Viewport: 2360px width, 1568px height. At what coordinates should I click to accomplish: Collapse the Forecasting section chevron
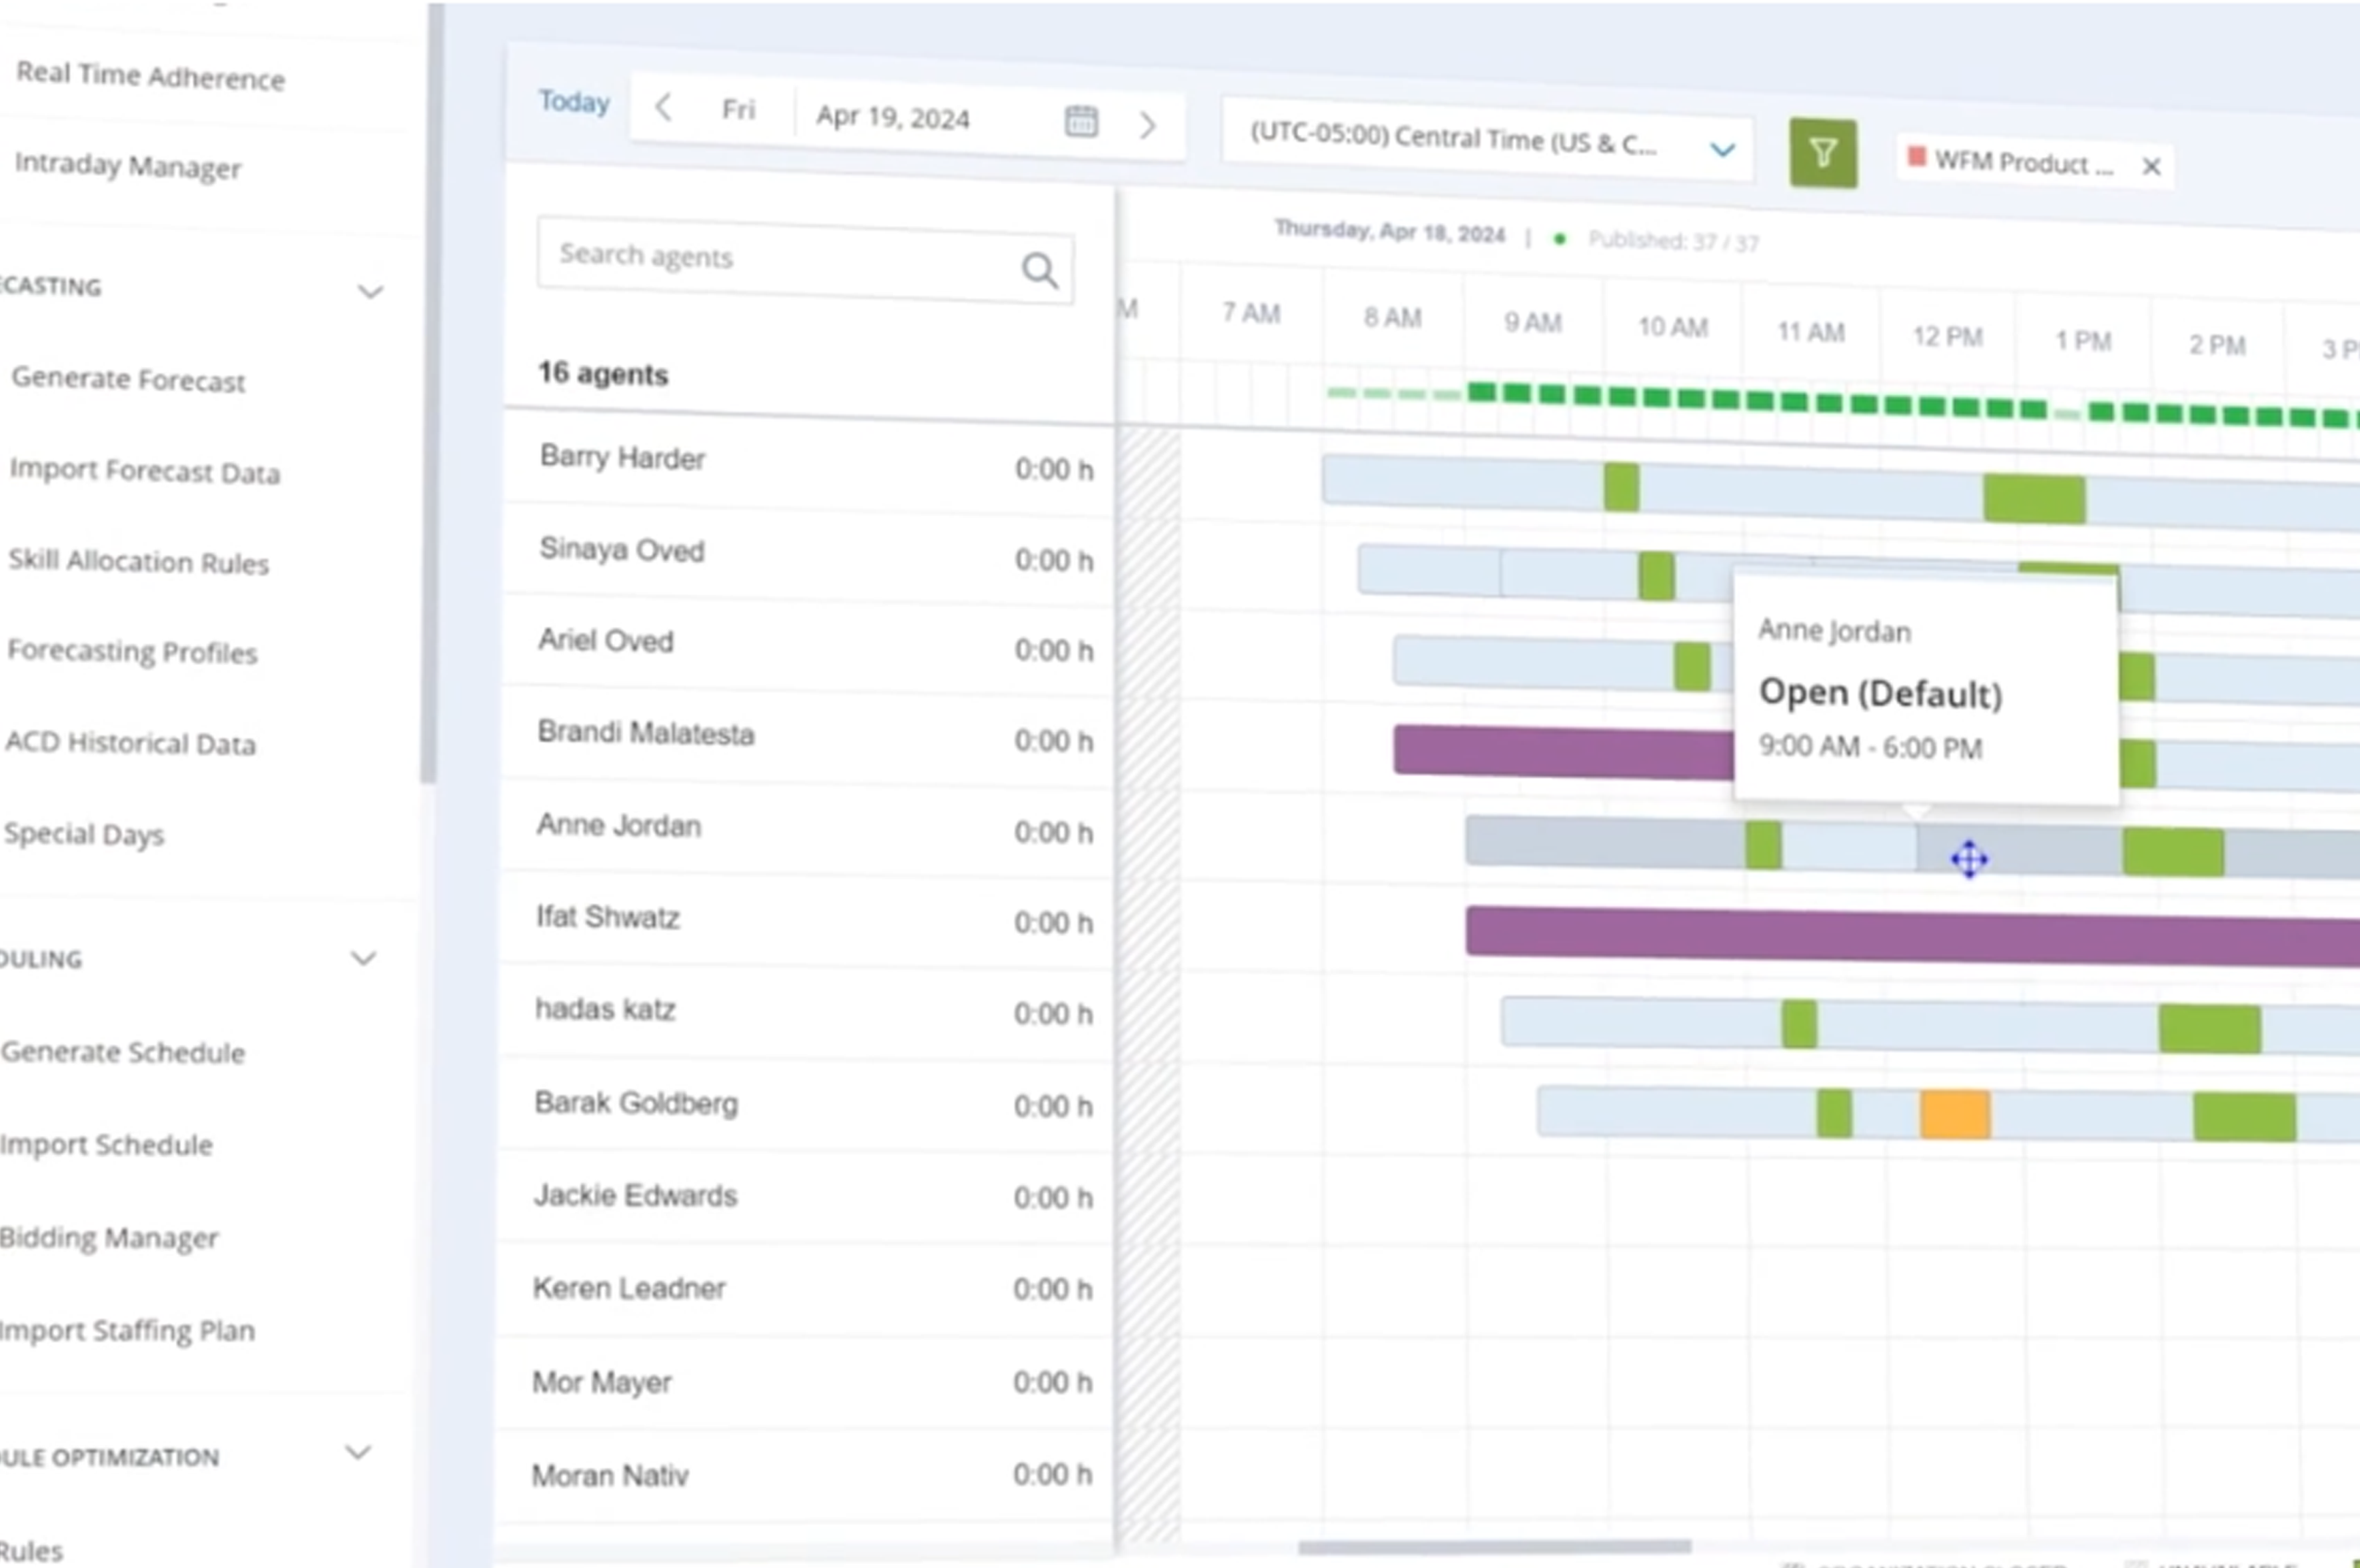[370, 292]
